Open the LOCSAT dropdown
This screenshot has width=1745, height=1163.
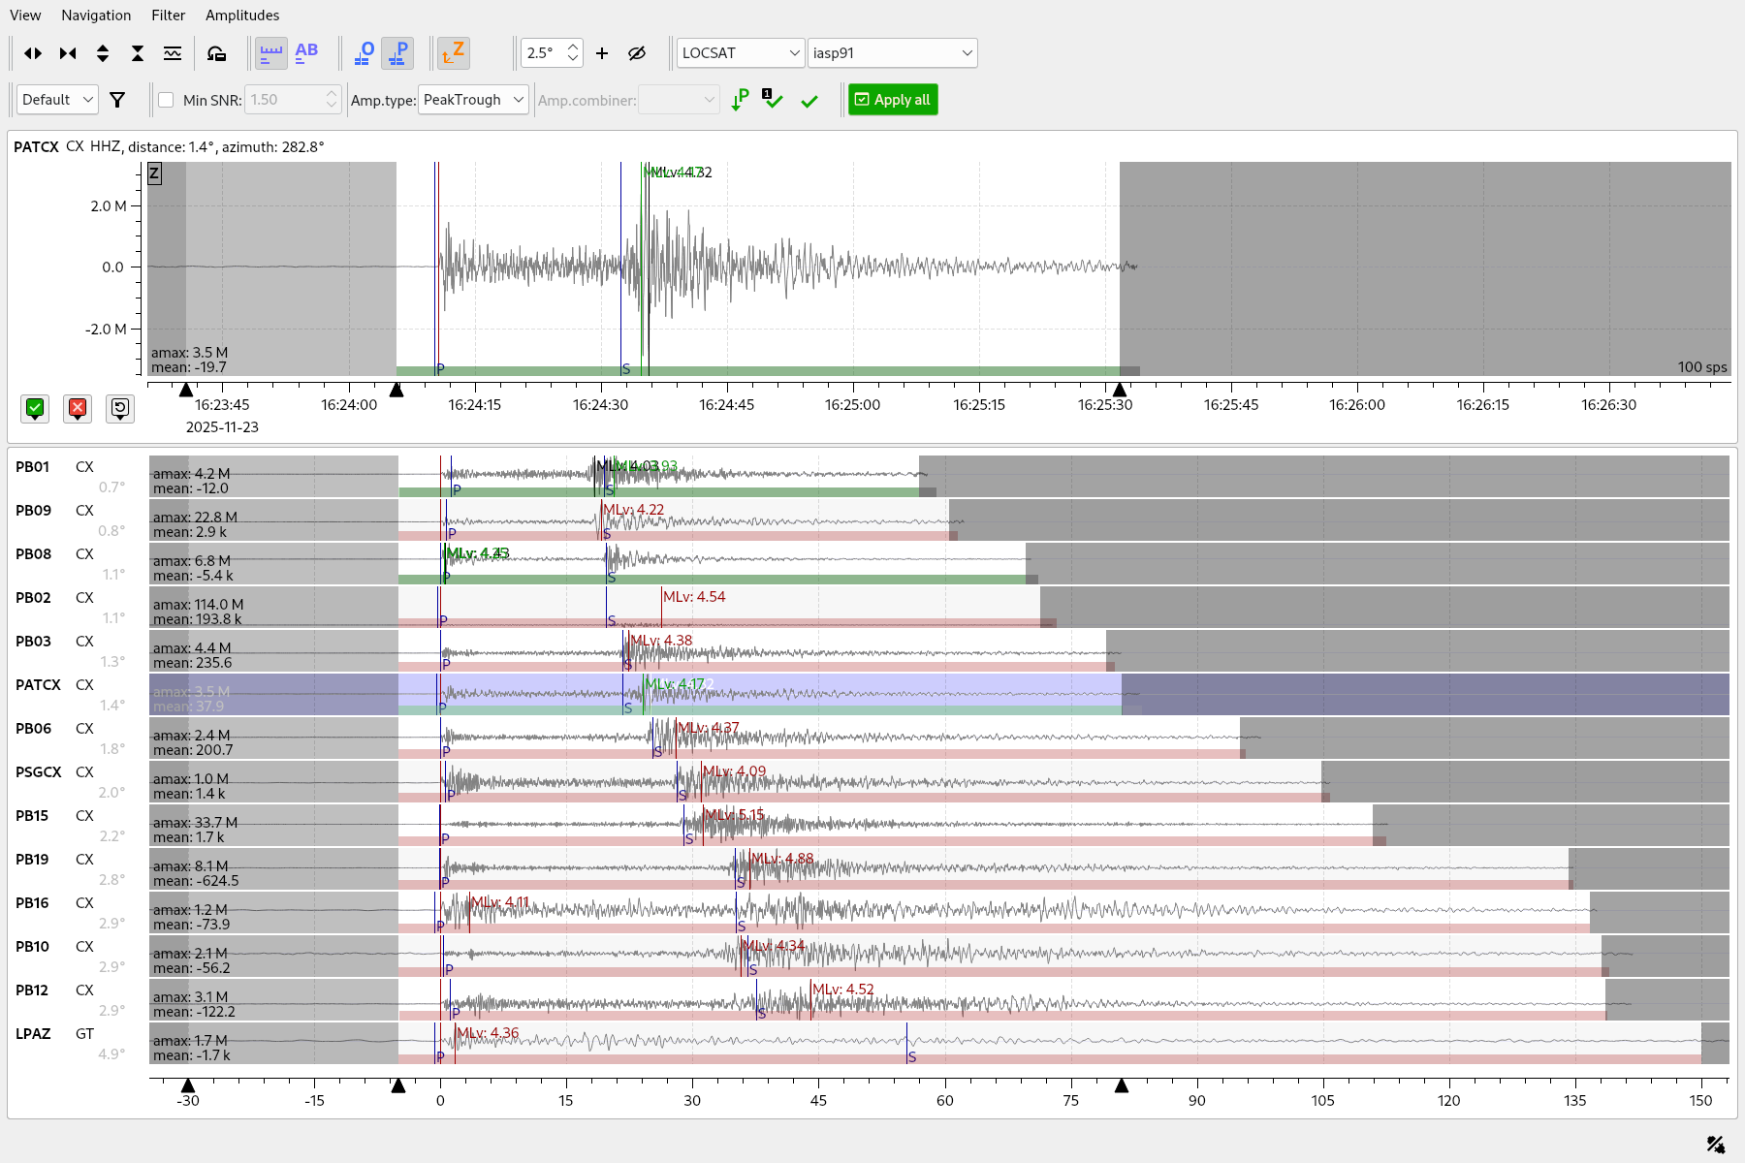(741, 53)
